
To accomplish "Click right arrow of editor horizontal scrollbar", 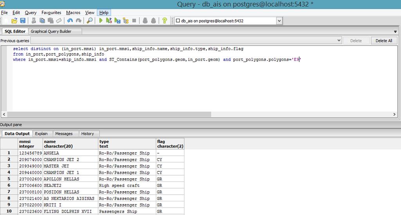I will (x=394, y=114).
